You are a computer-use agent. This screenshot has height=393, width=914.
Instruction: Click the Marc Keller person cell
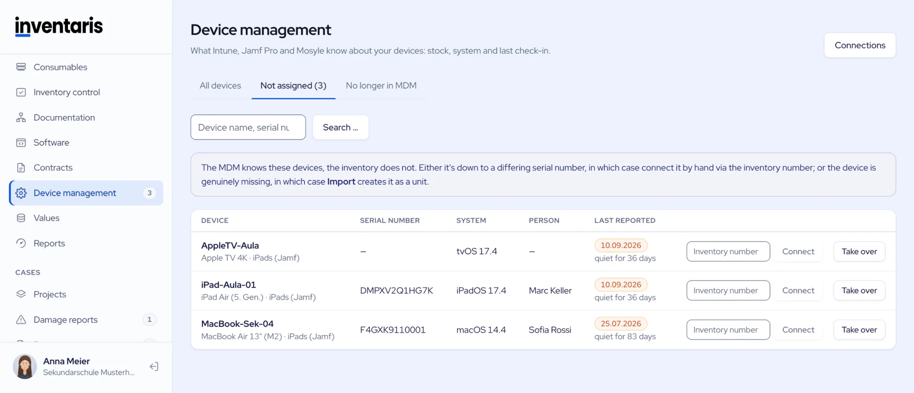click(550, 290)
